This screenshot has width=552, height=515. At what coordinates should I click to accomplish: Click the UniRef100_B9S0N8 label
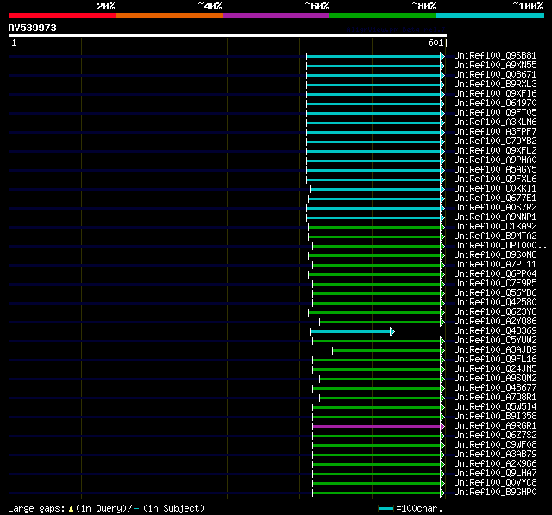[x=495, y=255]
